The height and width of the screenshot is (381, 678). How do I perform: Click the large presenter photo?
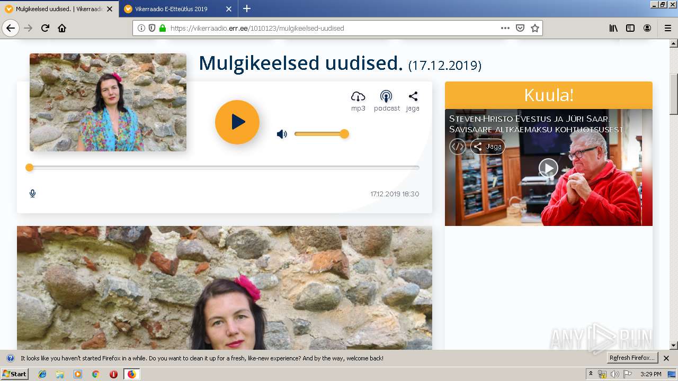click(x=225, y=288)
